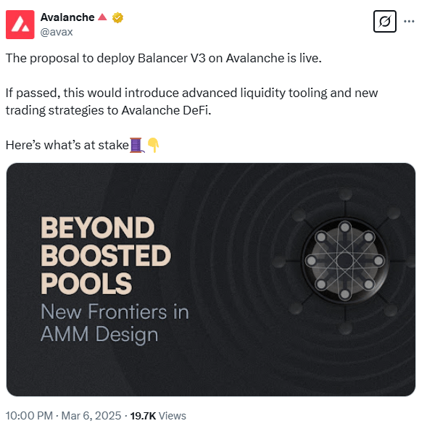Open the @avax handle link
This screenshot has width=427, height=426.
point(57,32)
